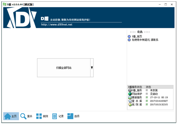Open the 如使用中有疑问 announcement link
179x126 pixels.
point(145,40)
